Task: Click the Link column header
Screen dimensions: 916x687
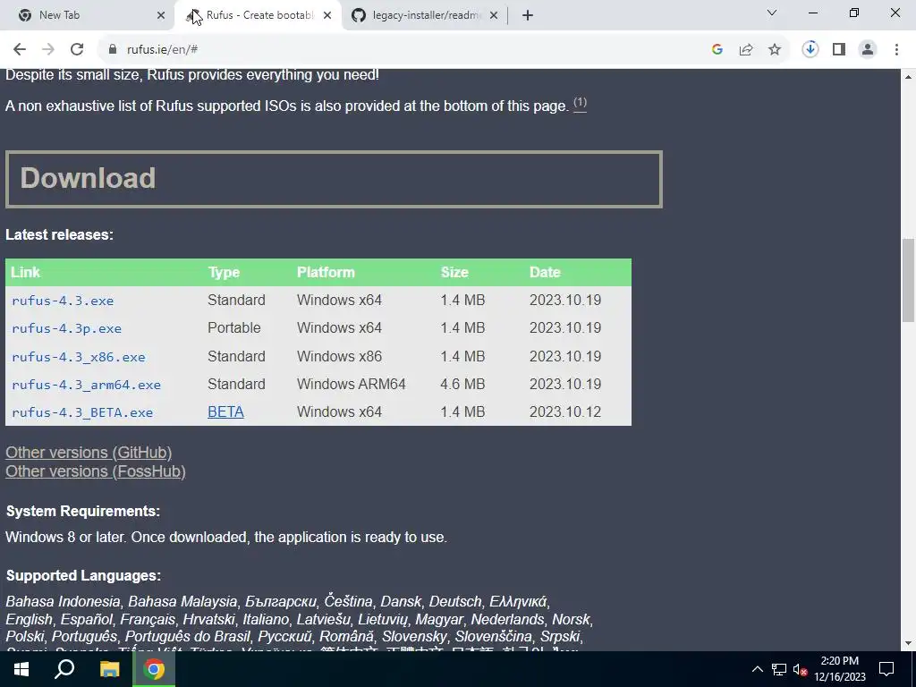Action: [25, 272]
